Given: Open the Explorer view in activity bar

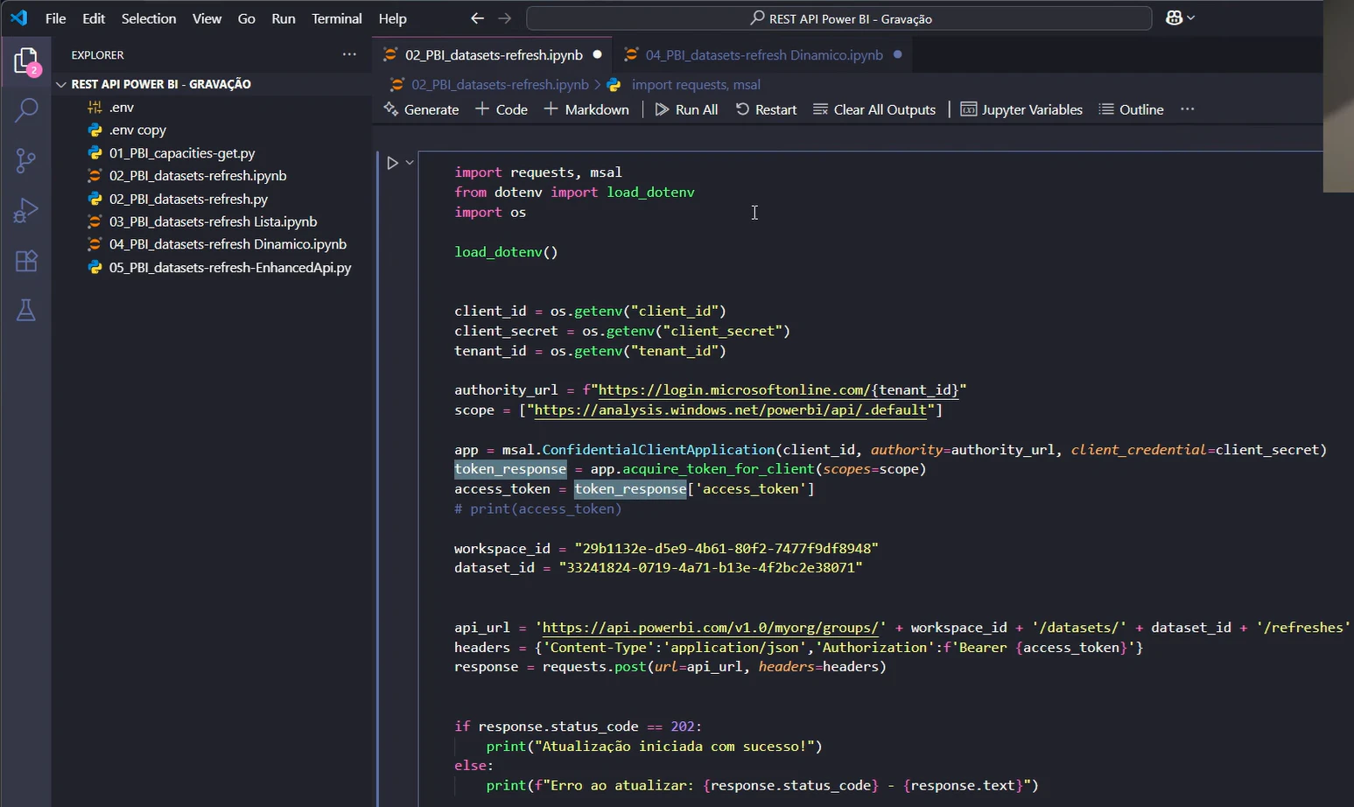Looking at the screenshot, I should click(26, 61).
